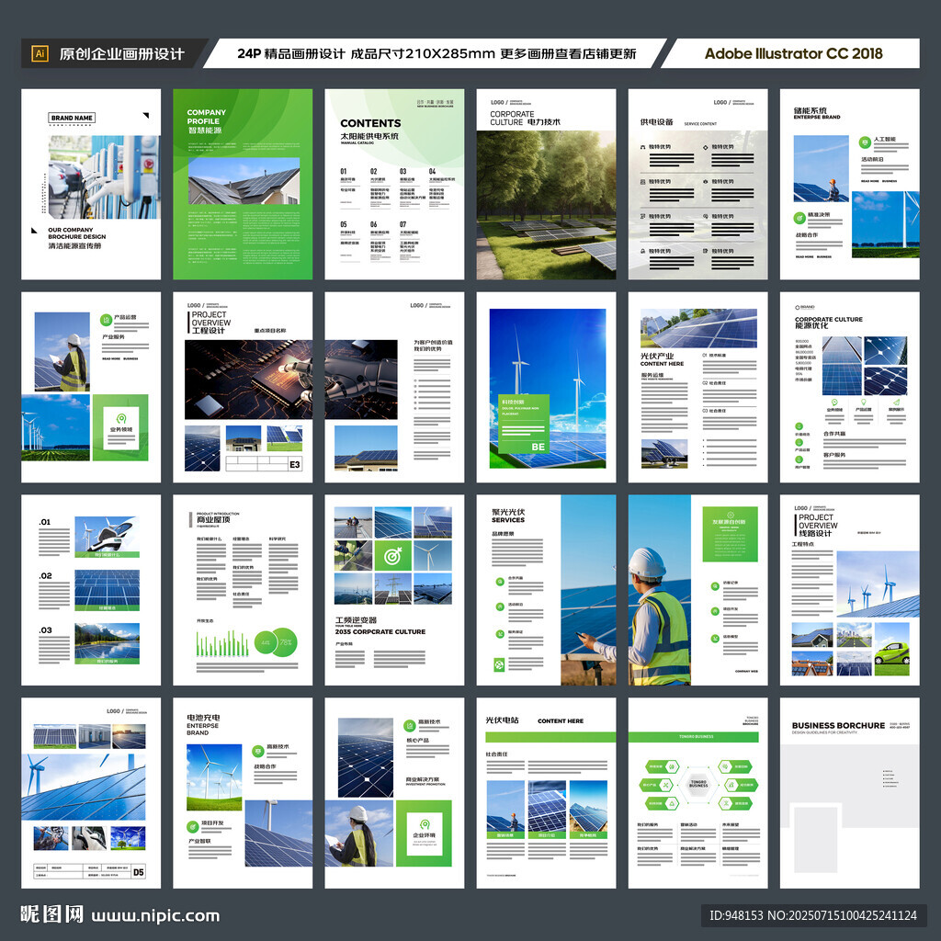This screenshot has width=941, height=941.
Task: Open the 聚光光伏 SERVICES page
Action: [x=546, y=590]
